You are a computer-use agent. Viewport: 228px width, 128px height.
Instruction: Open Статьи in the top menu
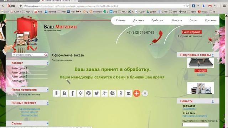[193, 21]
